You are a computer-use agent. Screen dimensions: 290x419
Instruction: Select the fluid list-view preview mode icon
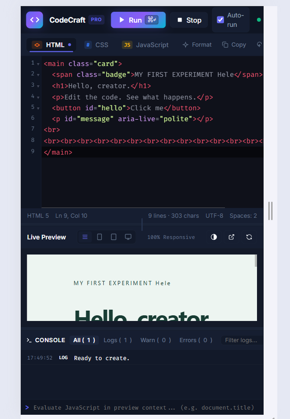tap(85, 237)
